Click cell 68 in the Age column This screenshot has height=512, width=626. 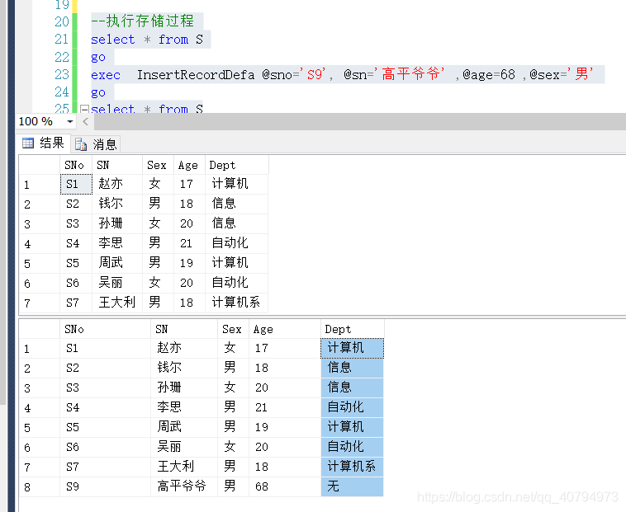tap(285, 486)
